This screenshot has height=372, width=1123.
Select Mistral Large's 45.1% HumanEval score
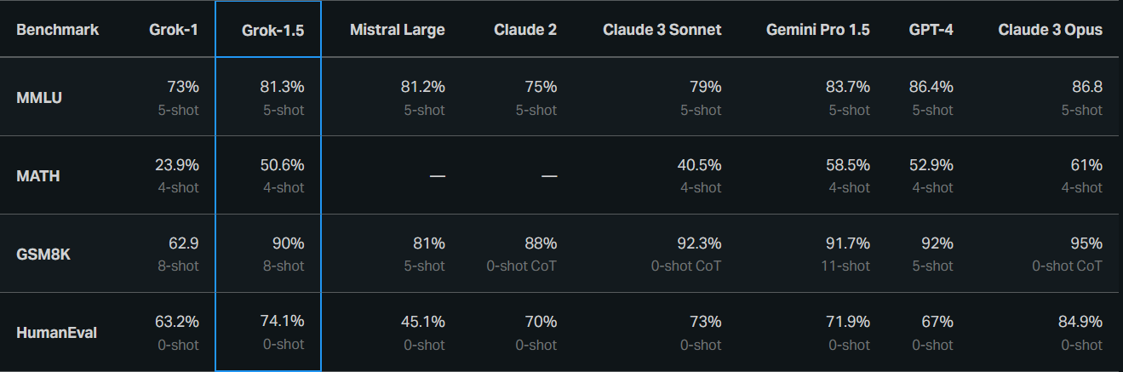click(x=422, y=322)
